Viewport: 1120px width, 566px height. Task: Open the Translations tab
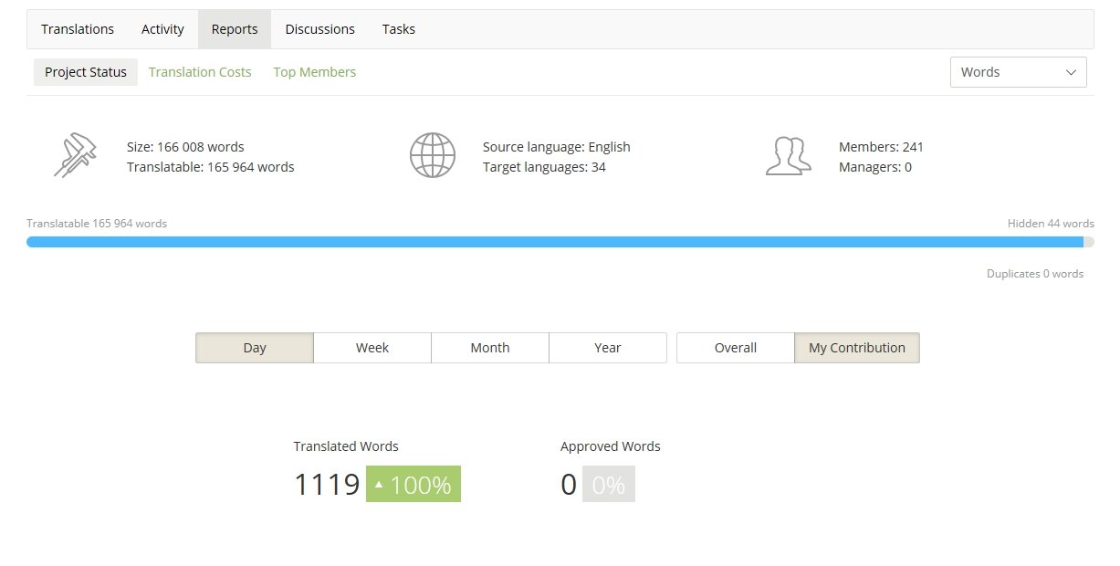tap(78, 29)
